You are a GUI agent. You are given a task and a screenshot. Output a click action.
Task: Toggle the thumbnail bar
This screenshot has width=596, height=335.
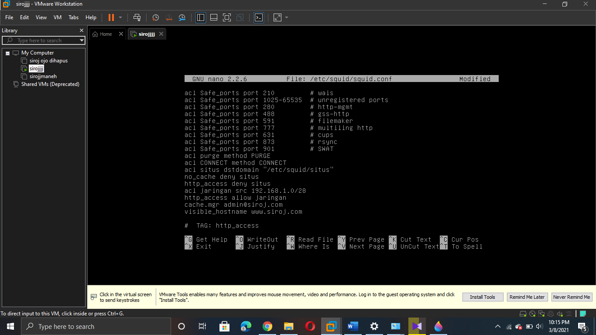click(x=214, y=17)
